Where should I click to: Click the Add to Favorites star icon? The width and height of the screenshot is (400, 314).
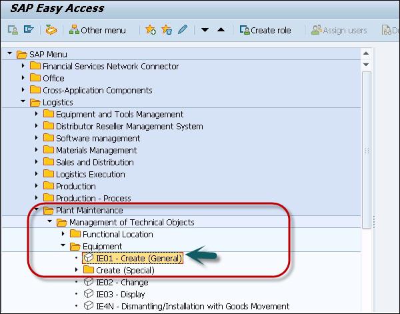(x=151, y=29)
